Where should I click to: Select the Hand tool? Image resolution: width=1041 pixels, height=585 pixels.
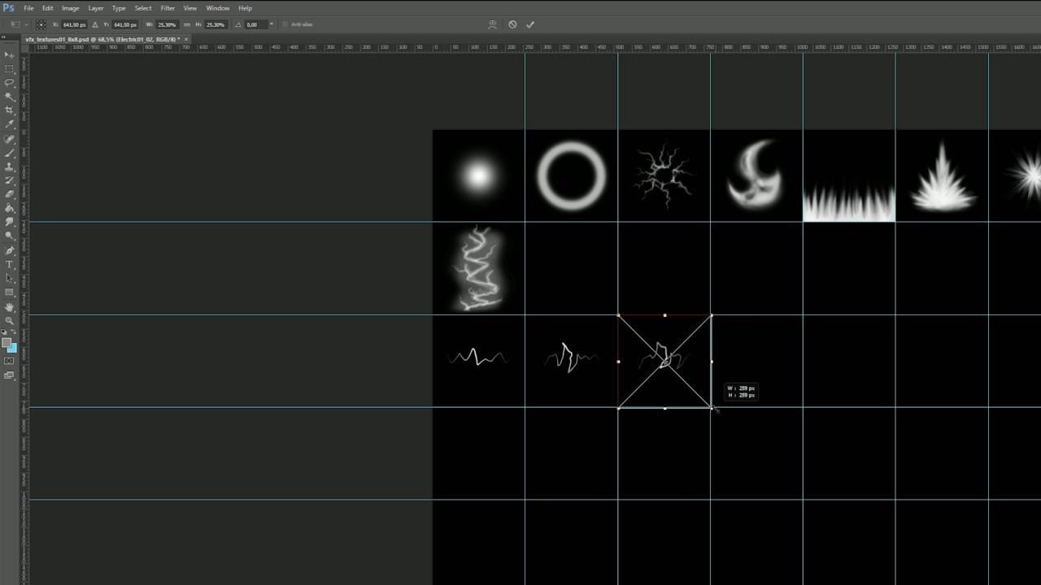[10, 307]
